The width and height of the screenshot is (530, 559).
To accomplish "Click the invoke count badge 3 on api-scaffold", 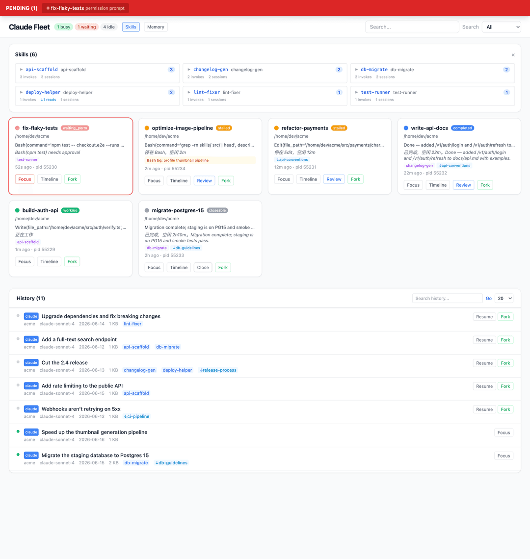I will (171, 70).
